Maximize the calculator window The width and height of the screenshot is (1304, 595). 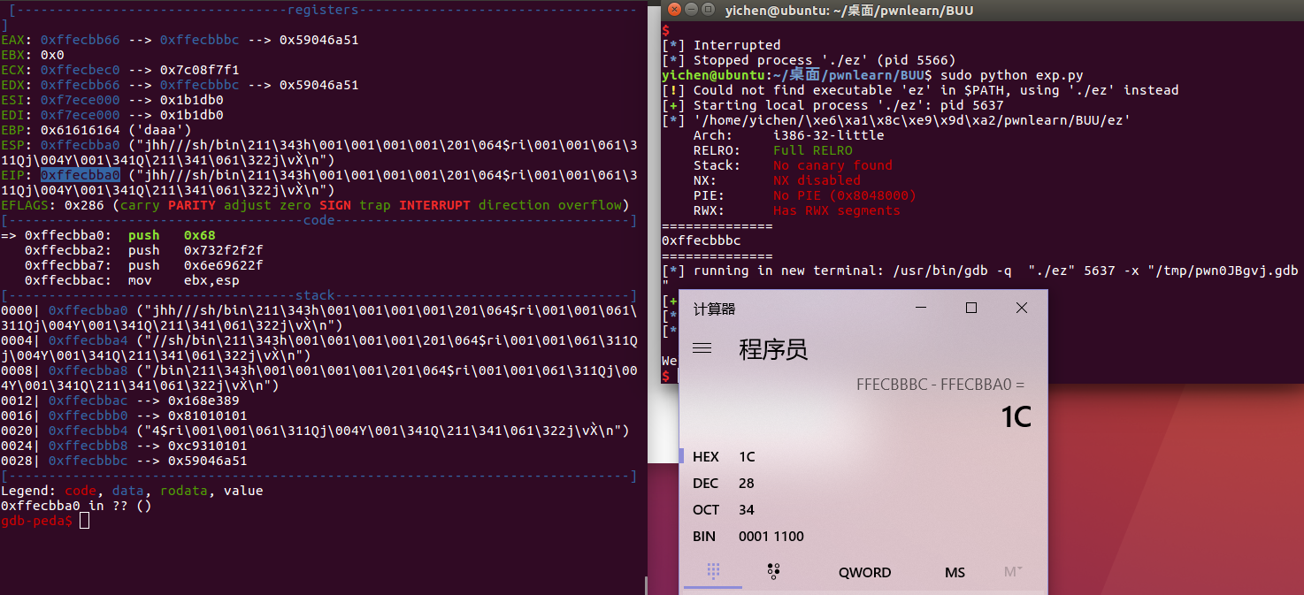971,308
